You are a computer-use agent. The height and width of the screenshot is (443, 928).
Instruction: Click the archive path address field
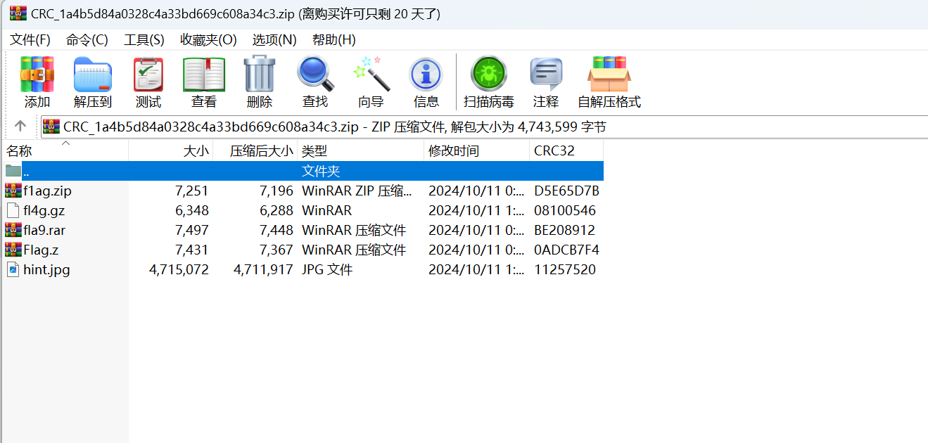484,127
